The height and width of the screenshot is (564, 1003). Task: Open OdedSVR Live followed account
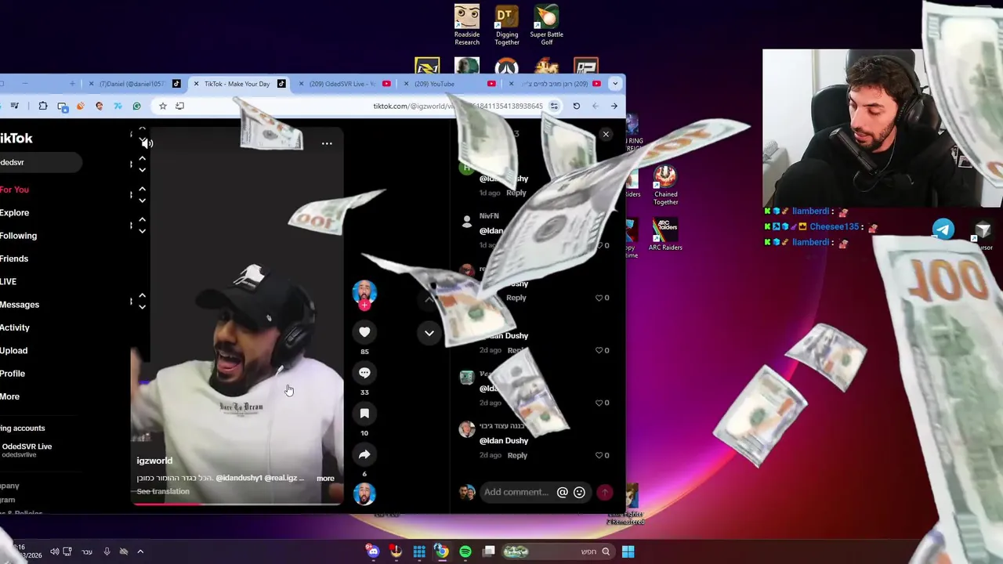coord(26,450)
